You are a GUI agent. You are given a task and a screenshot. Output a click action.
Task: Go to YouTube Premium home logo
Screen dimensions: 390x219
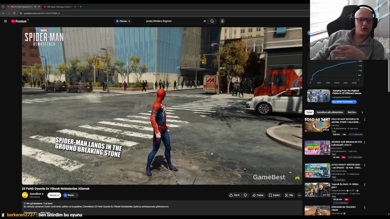(x=19, y=21)
